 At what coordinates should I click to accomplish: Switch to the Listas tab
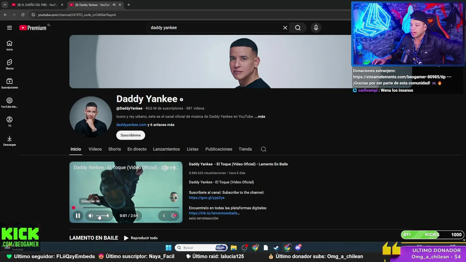(x=193, y=149)
